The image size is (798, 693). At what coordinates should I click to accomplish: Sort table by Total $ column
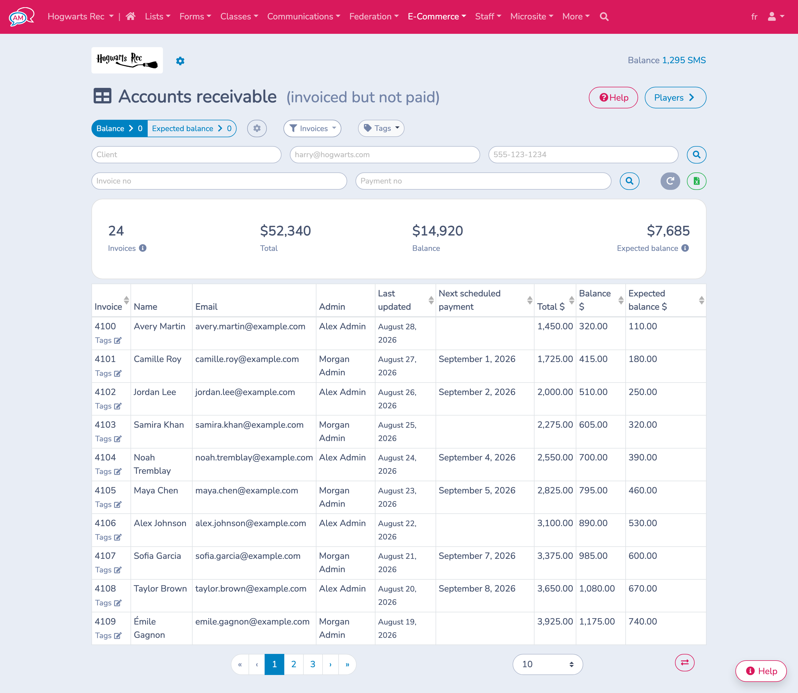[571, 300]
